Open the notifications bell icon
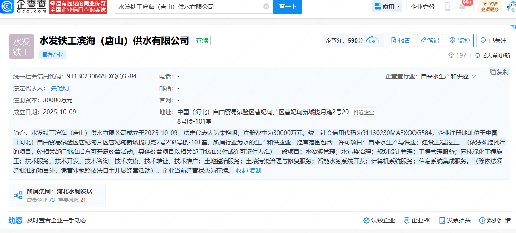Image resolution: width=516 pixels, height=233 pixels. click(x=462, y=6)
